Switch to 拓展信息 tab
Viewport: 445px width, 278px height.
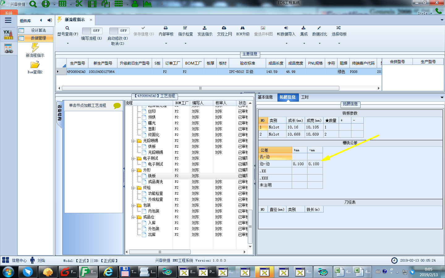pyautogui.click(x=287, y=97)
